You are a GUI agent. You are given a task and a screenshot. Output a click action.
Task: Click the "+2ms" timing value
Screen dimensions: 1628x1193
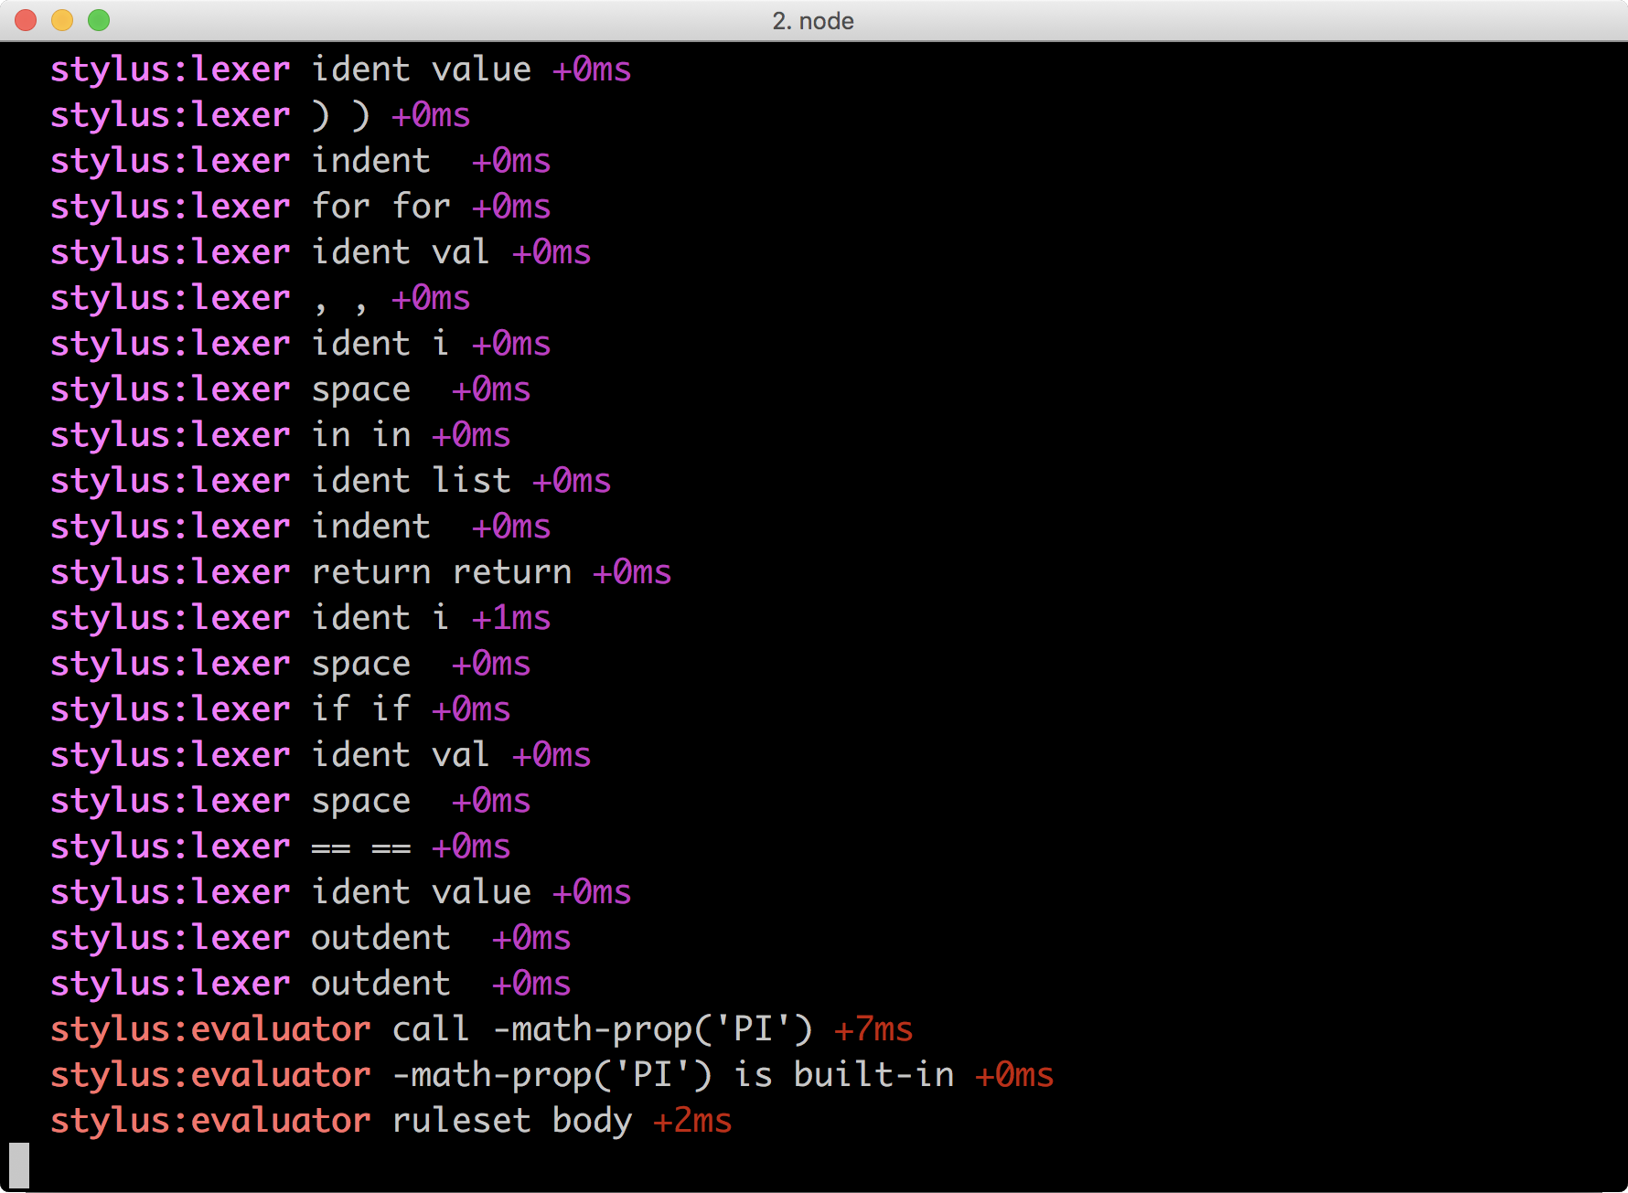click(692, 1121)
